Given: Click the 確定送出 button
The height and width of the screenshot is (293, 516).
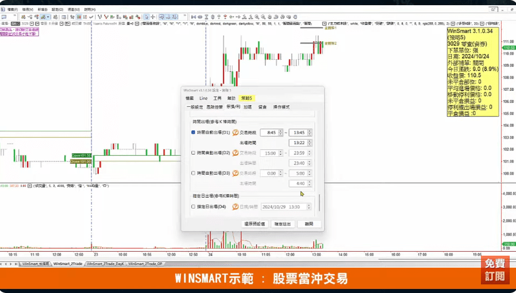Looking at the screenshot, I should (x=283, y=224).
